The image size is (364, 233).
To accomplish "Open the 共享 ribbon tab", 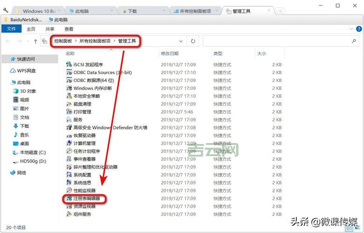I will (50, 29).
